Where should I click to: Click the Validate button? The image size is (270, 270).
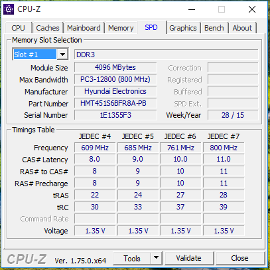coord(188,258)
